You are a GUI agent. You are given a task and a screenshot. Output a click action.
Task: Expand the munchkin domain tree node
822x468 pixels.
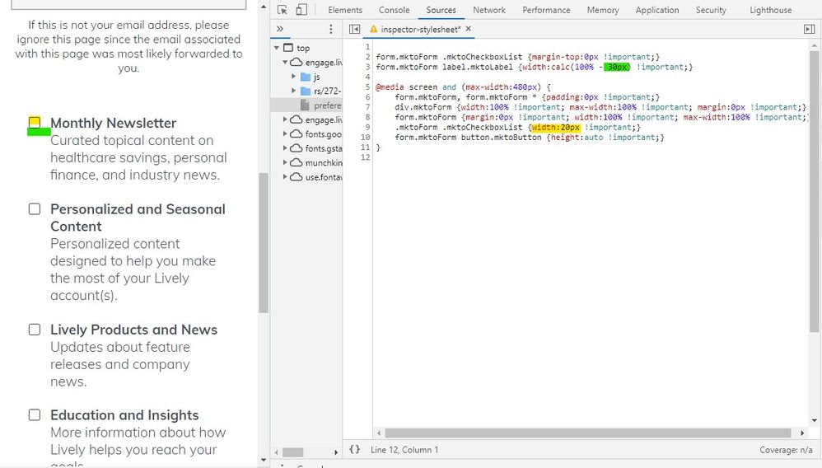286,163
